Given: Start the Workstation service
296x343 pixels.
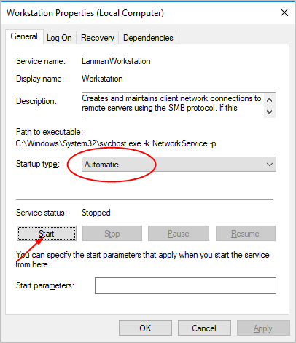Looking at the screenshot, I should pos(47,234).
